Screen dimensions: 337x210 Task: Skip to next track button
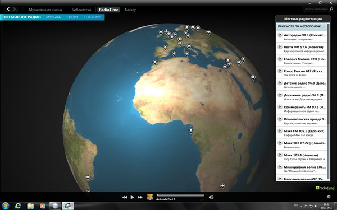[x=140, y=197]
